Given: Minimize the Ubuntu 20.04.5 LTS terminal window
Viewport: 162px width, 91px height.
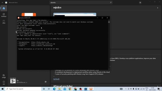Looking at the screenshot, I should pos(97,18).
